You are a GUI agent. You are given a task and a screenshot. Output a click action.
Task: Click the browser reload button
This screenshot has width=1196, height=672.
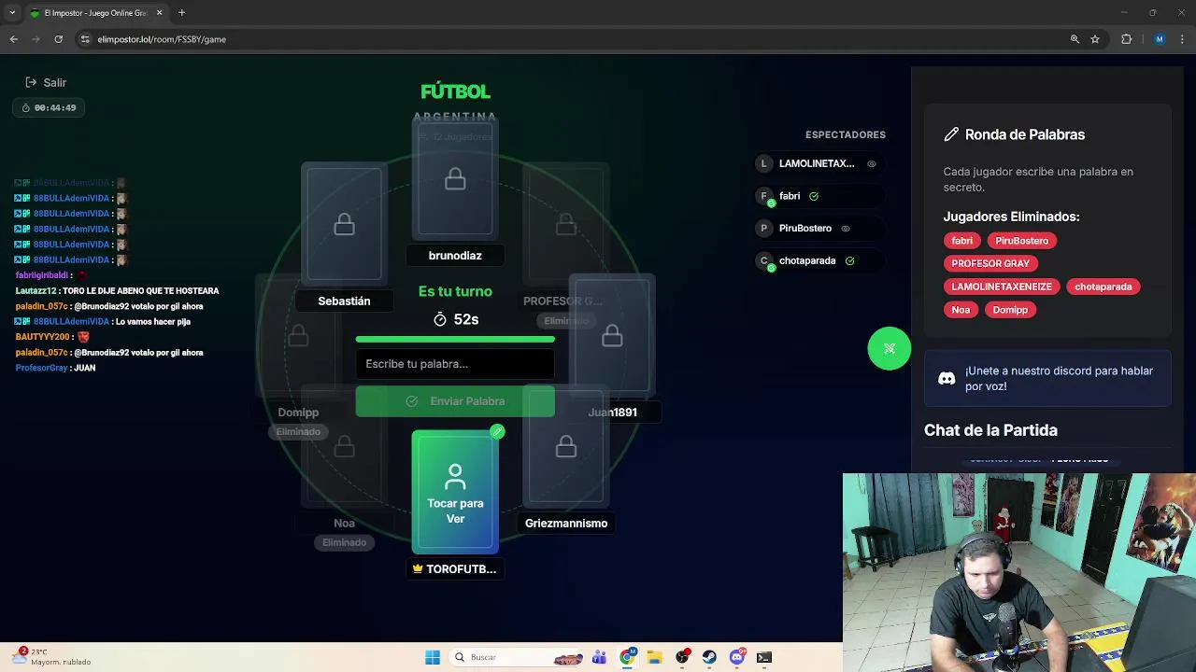click(x=59, y=39)
